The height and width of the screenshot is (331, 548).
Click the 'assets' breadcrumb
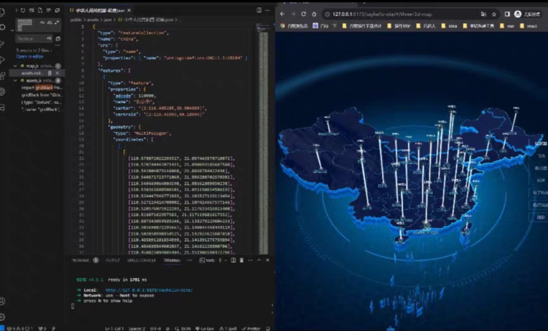coord(92,20)
